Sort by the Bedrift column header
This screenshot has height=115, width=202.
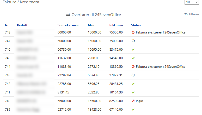[x=22, y=25]
